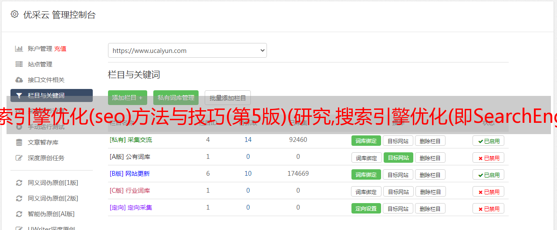557x230 pixels.
Task: Open [C版] 行业词库 column link
Action: [x=130, y=191]
